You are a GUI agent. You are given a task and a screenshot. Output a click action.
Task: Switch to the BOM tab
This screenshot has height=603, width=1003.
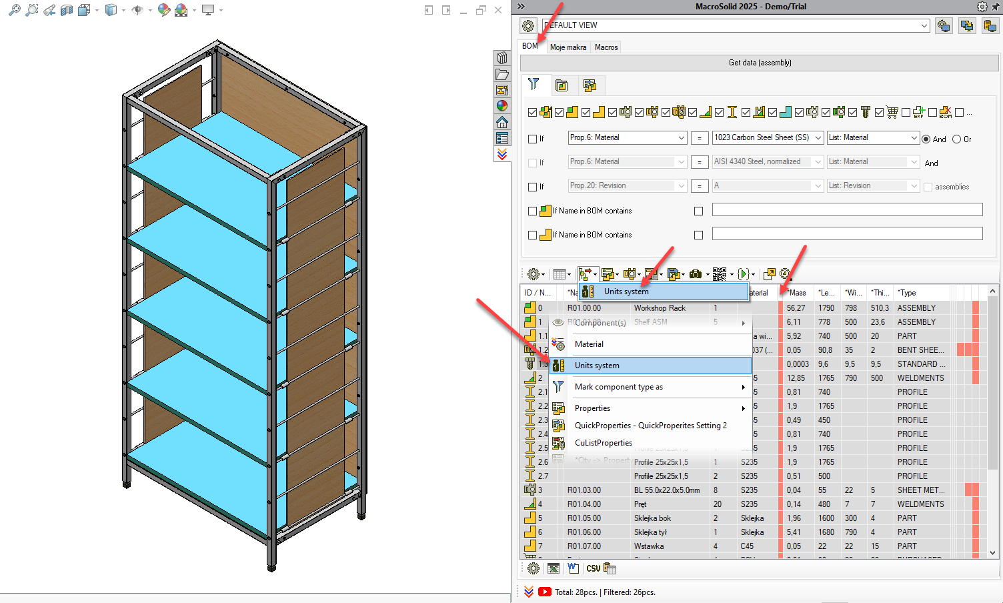[x=530, y=46]
